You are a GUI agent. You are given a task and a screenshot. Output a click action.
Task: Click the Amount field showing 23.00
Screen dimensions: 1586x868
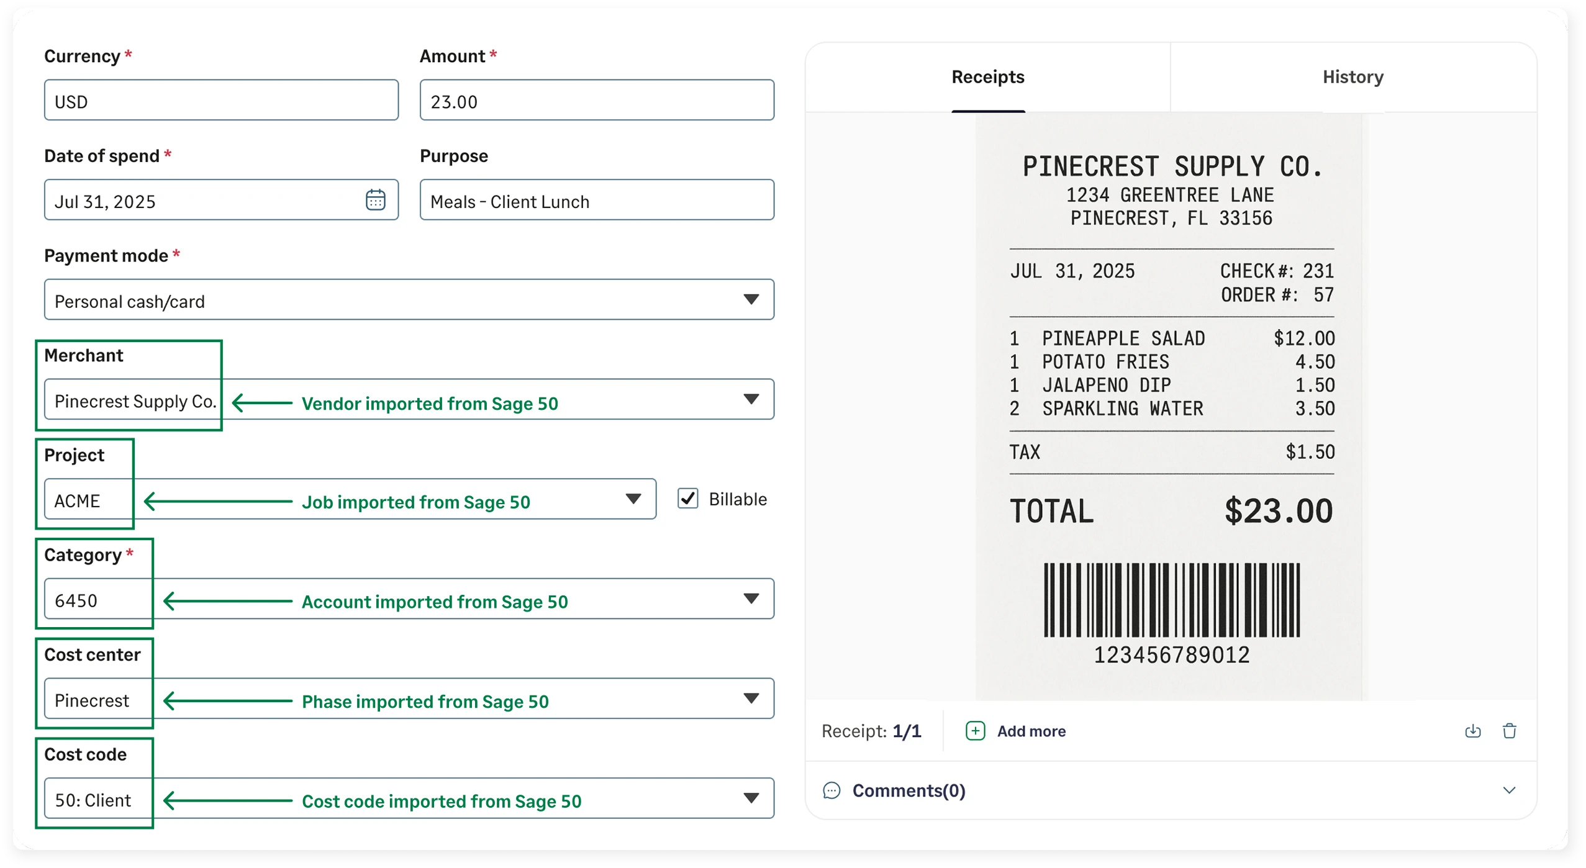tap(596, 101)
